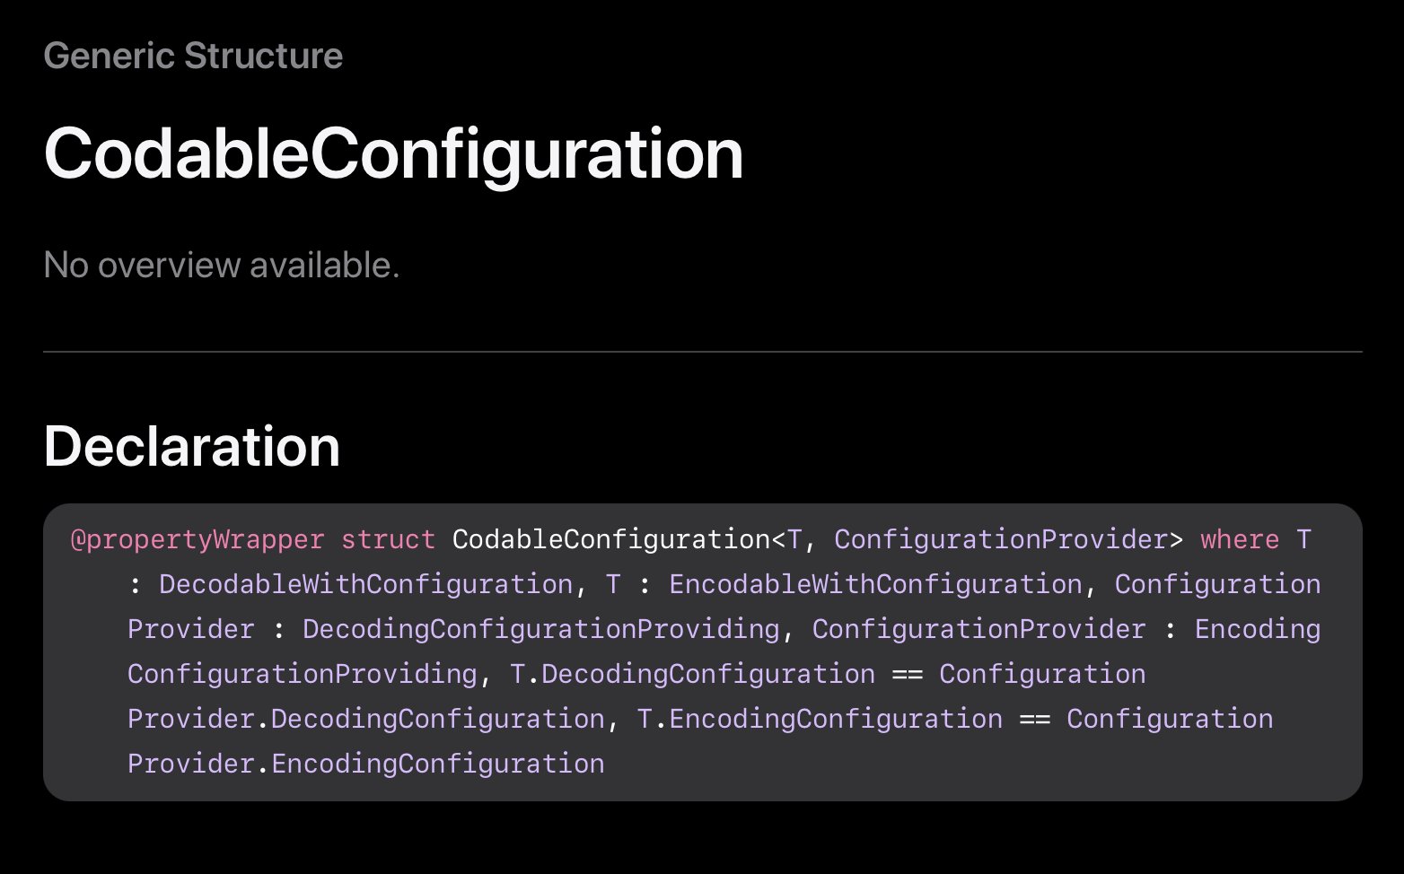Click EncodingConfiguration in T.EncodingConfiguration

pyautogui.click(x=835, y=719)
